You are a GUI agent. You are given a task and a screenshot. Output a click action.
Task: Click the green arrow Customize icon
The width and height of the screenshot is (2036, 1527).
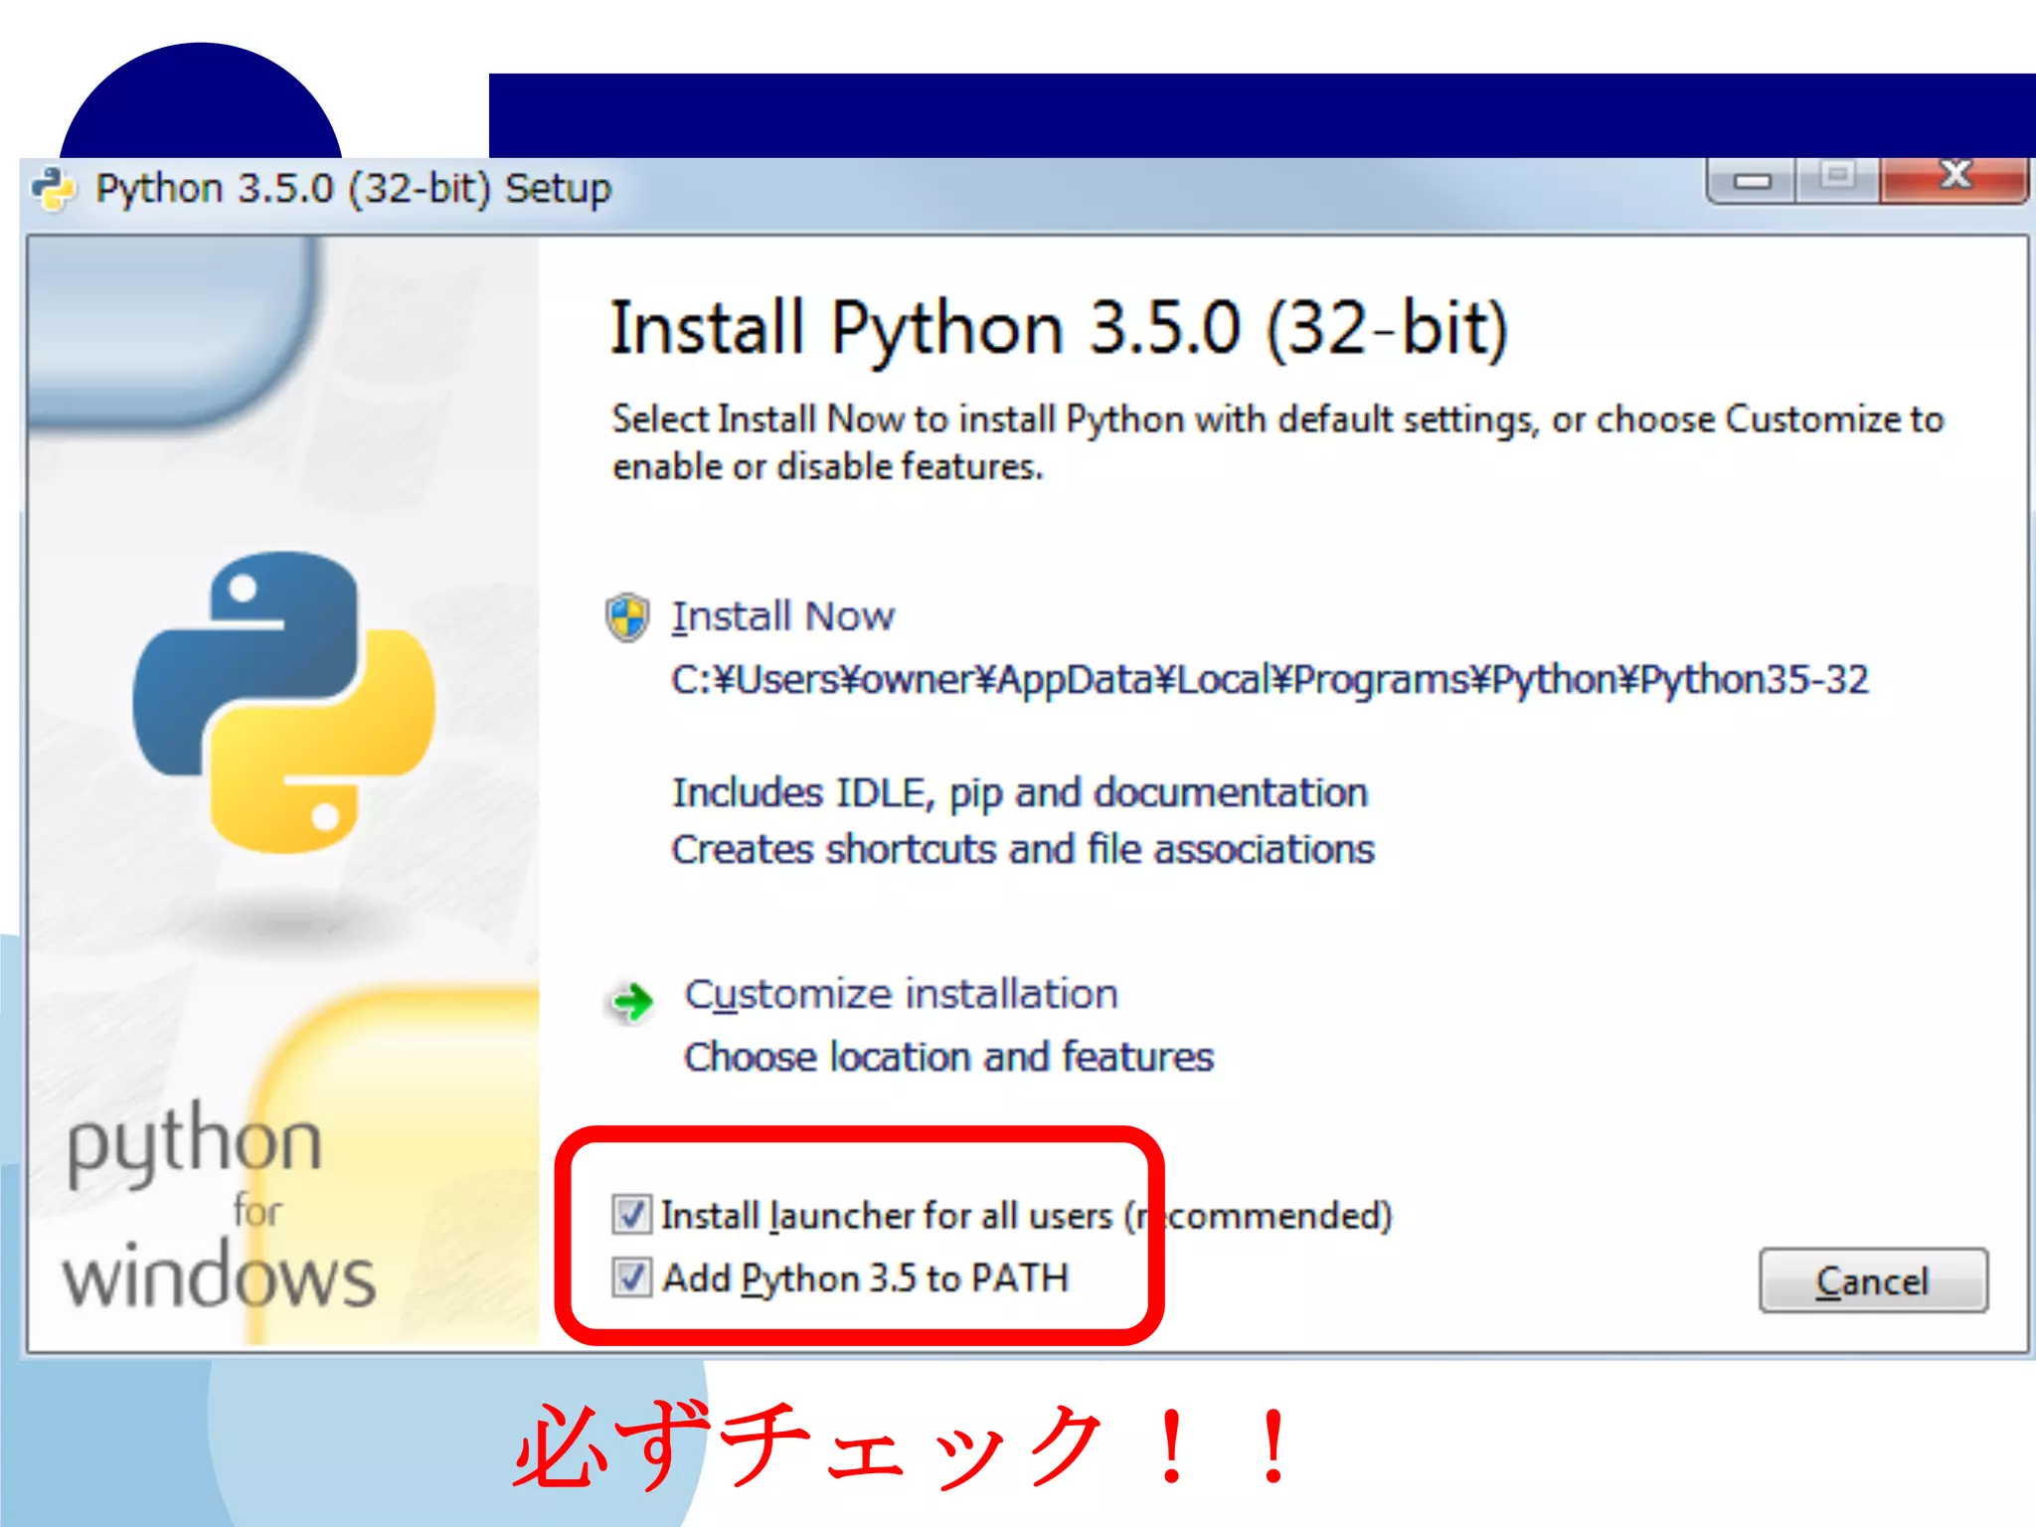coord(632,1001)
